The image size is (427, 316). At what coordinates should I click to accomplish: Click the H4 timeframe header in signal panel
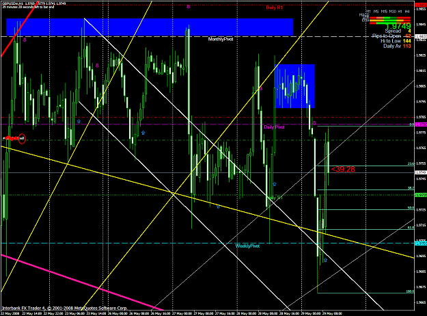(x=407, y=12)
